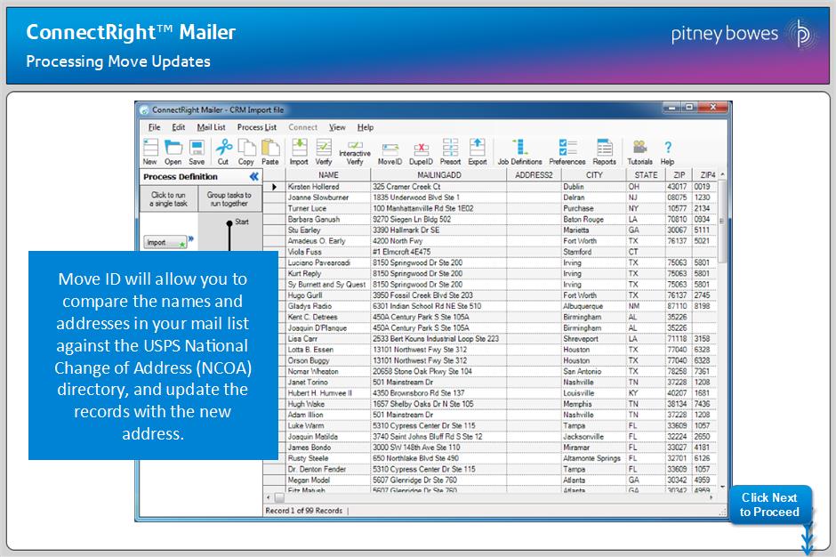The width and height of the screenshot is (836, 557).
Task: Click the MoveID toolbar icon
Action: tap(390, 154)
